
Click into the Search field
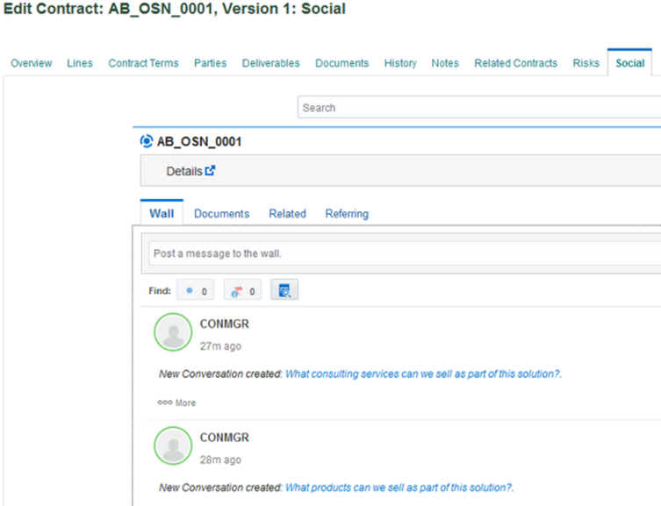[479, 107]
